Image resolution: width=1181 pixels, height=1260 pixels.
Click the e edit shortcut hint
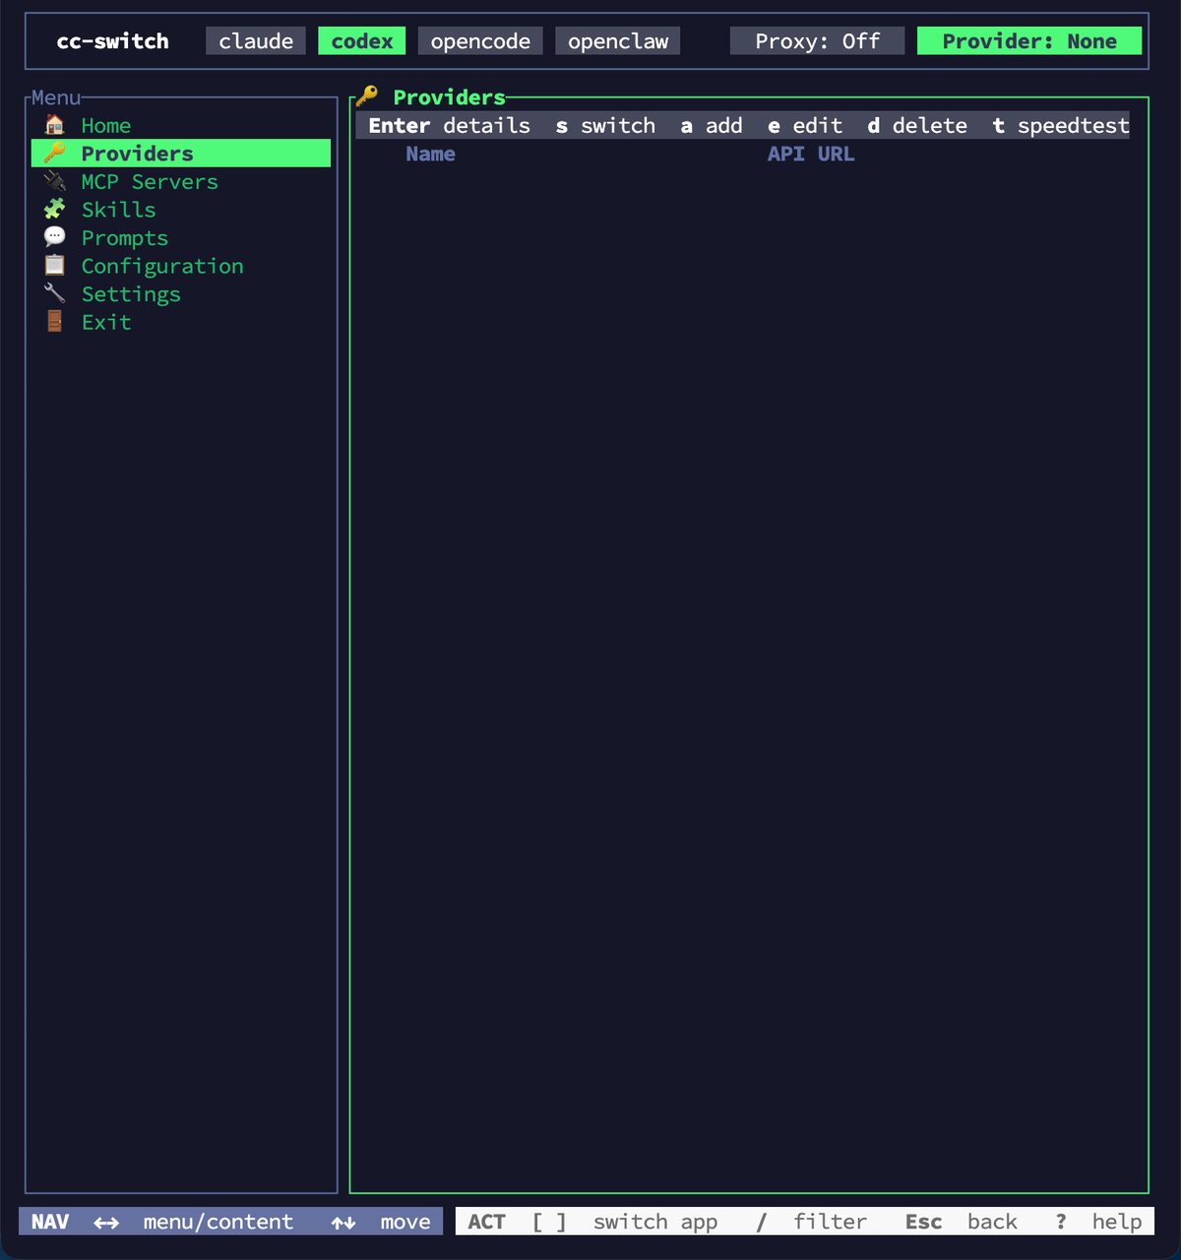[x=805, y=125]
